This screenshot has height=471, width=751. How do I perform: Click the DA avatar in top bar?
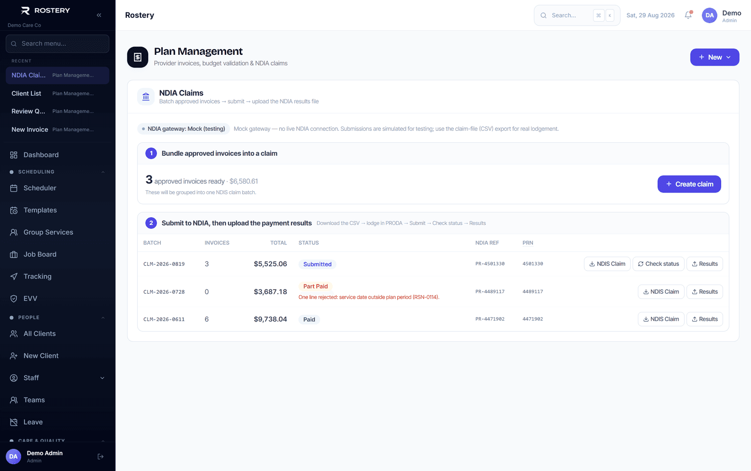(x=710, y=15)
